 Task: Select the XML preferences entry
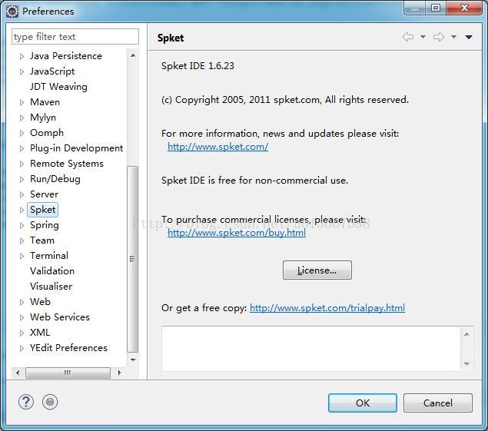click(40, 332)
